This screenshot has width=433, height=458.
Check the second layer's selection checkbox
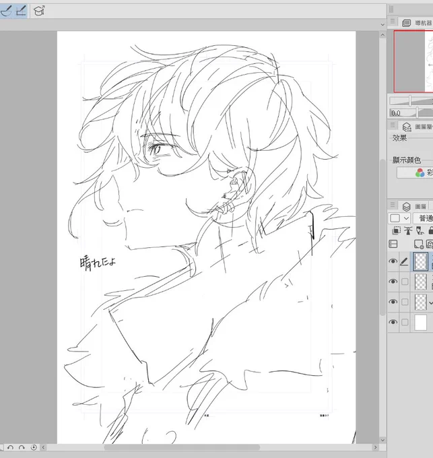coord(405,282)
